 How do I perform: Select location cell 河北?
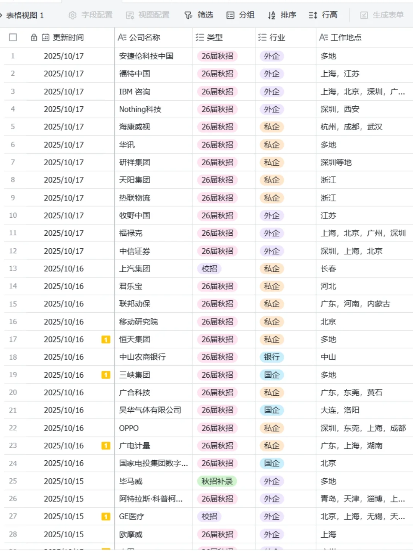(x=364, y=286)
